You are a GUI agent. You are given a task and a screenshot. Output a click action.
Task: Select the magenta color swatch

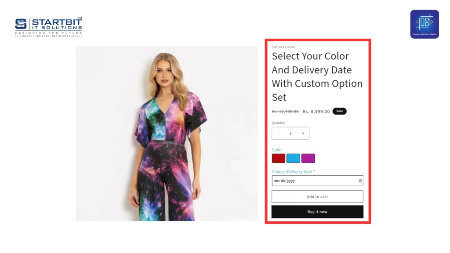pyautogui.click(x=308, y=158)
